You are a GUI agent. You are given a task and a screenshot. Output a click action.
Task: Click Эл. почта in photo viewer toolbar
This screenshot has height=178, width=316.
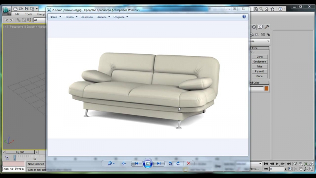(x=87, y=17)
